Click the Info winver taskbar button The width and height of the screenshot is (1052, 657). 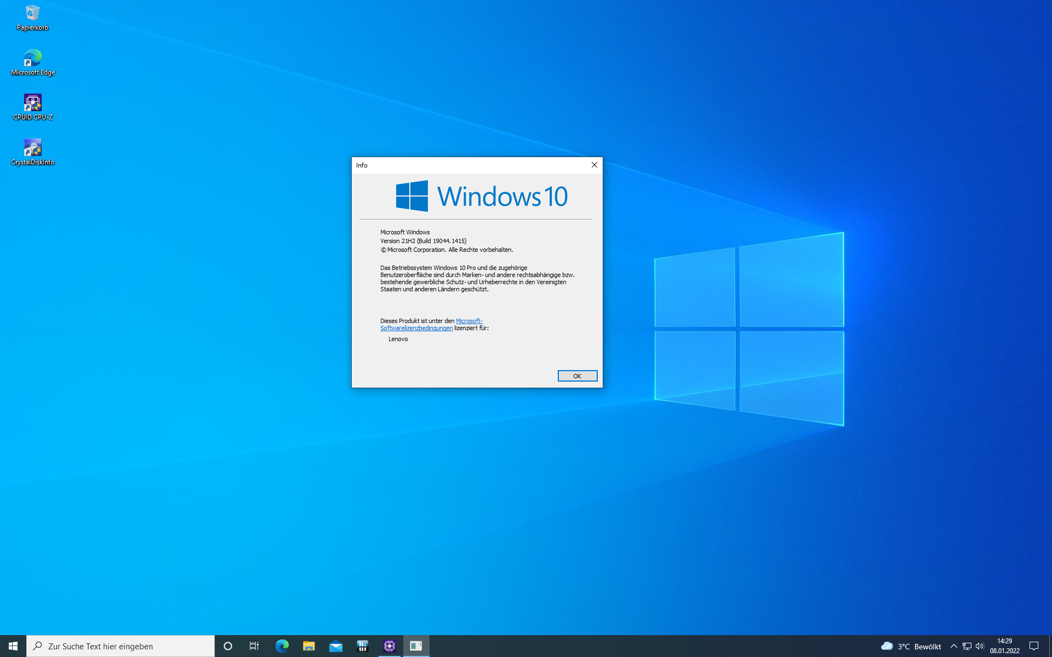point(416,646)
